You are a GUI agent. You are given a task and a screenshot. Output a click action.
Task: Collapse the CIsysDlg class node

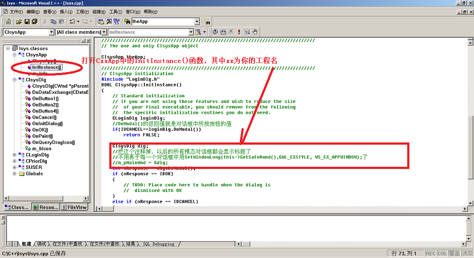pos(15,80)
